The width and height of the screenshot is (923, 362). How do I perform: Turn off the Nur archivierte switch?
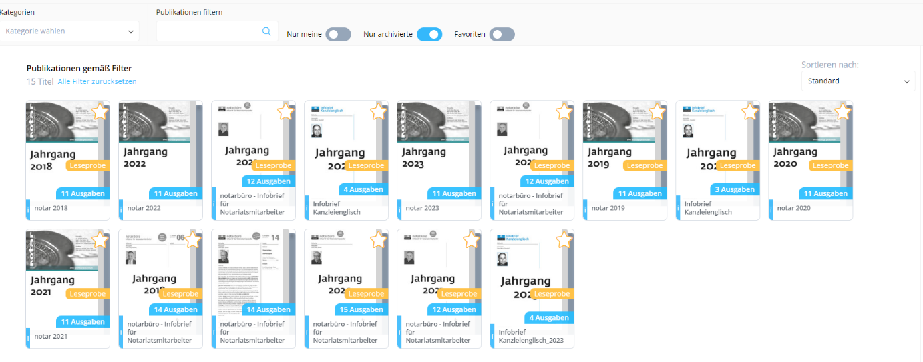pos(429,35)
